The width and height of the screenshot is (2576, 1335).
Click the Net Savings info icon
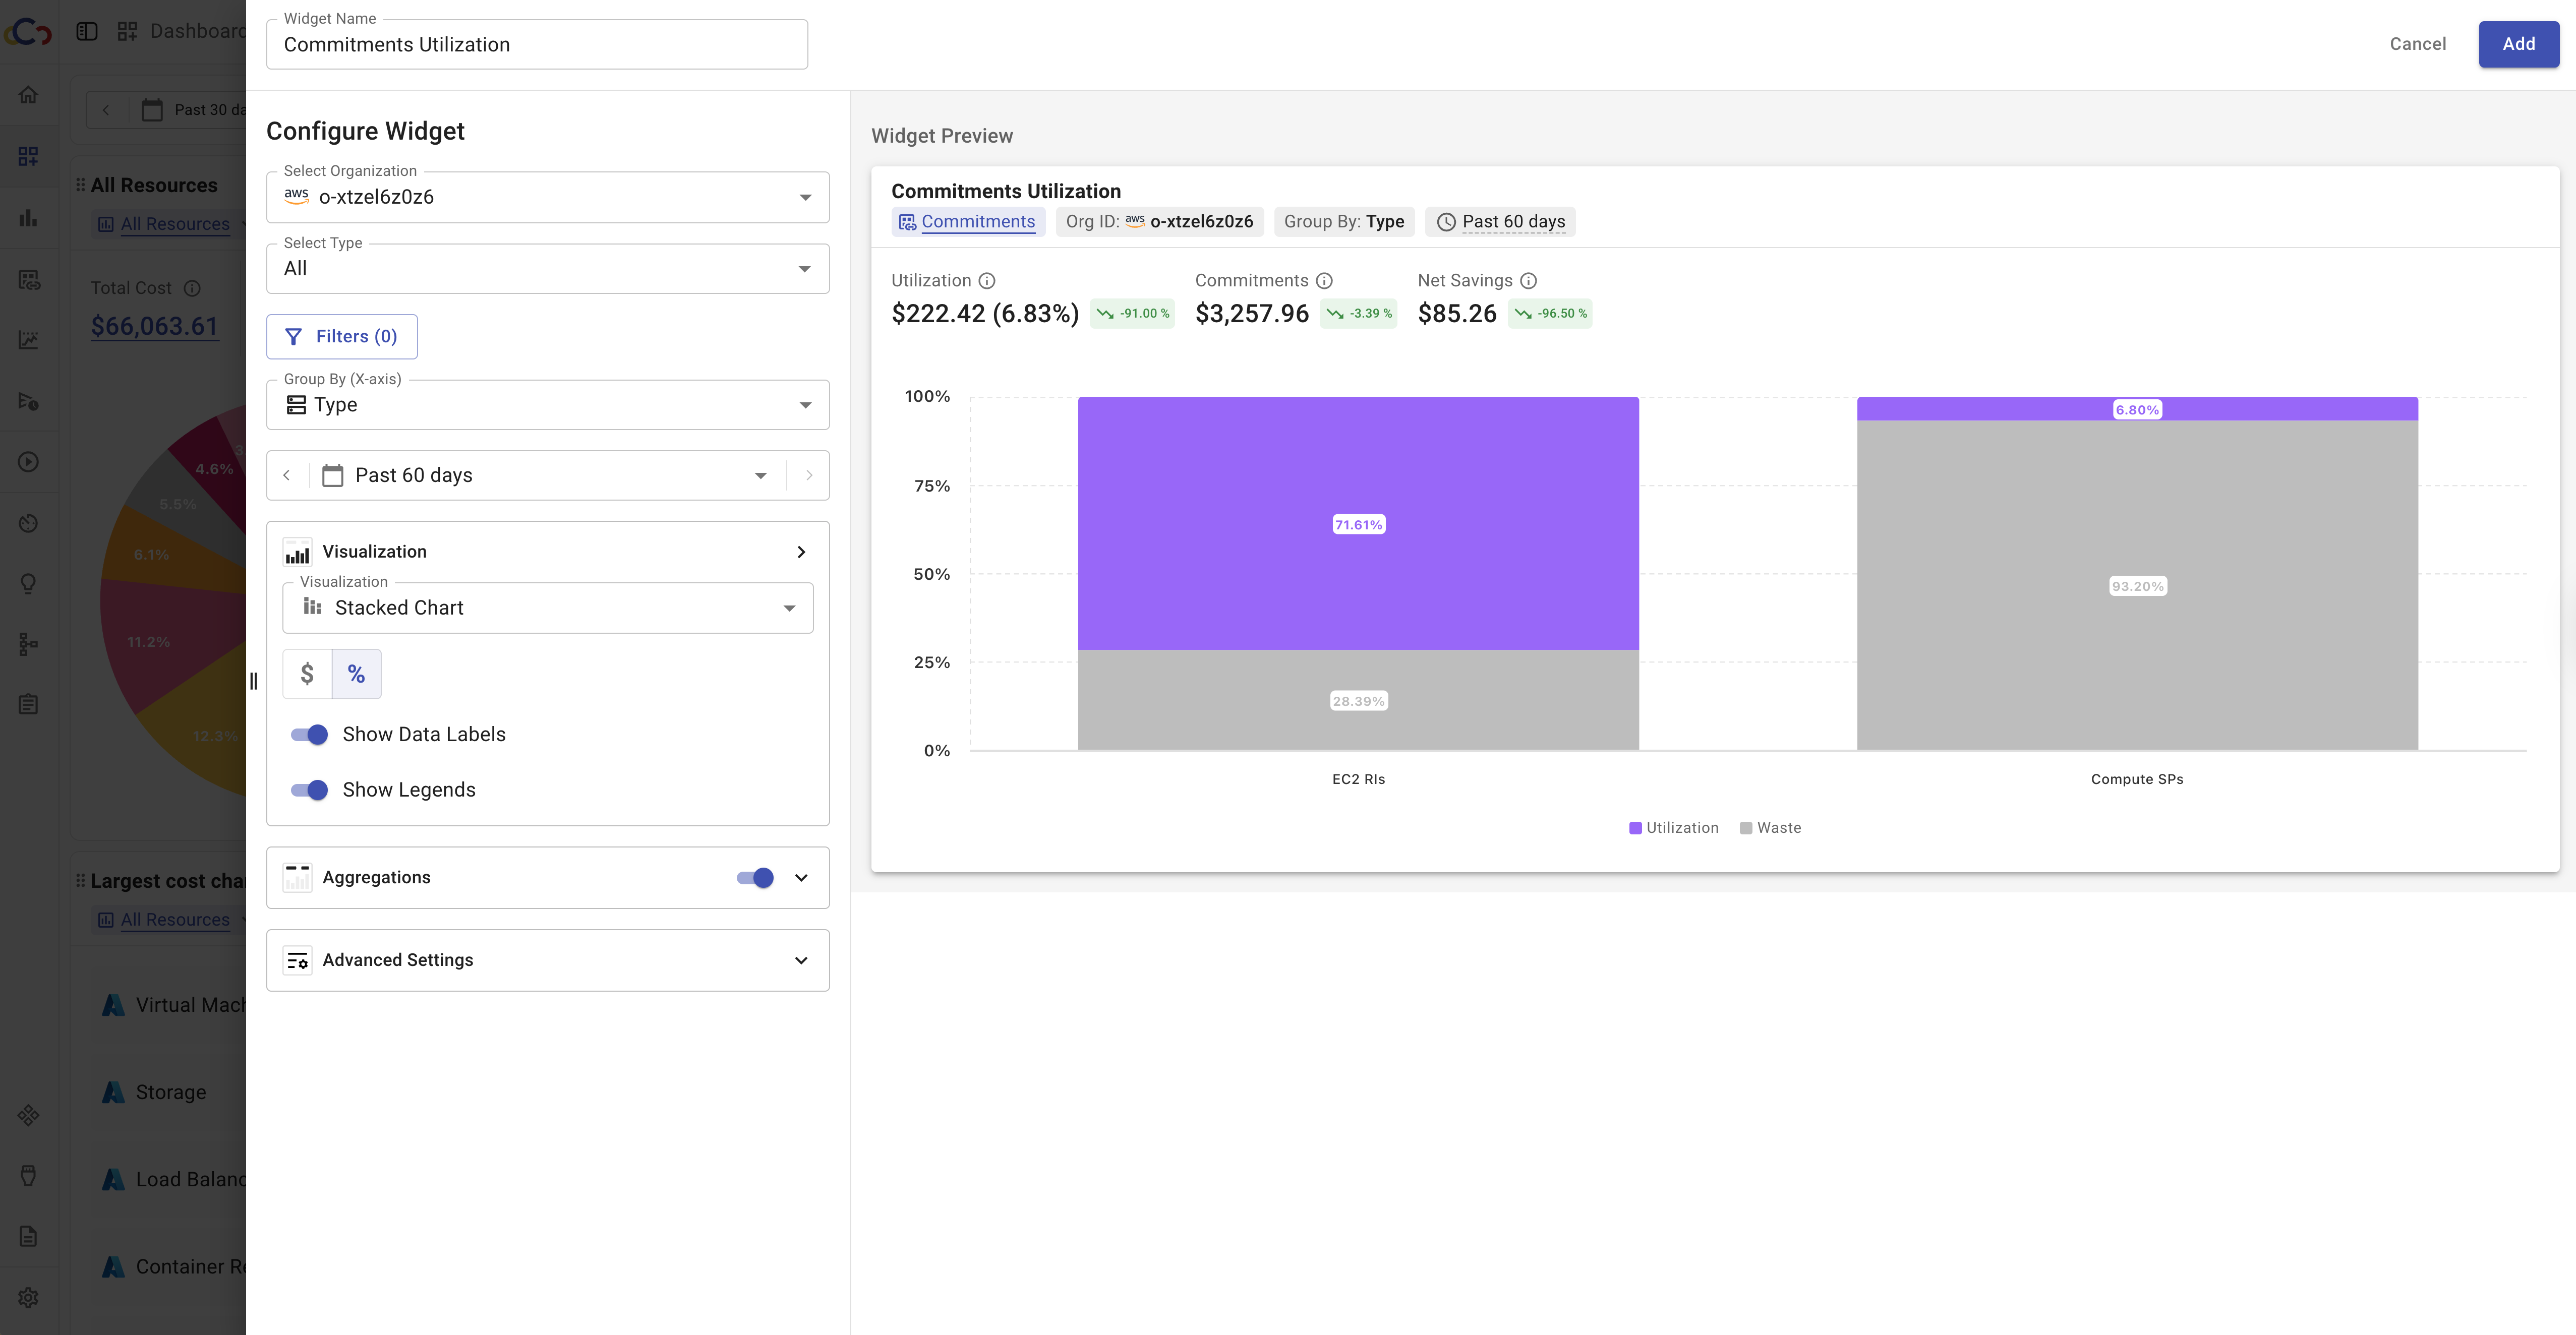click(x=1528, y=281)
